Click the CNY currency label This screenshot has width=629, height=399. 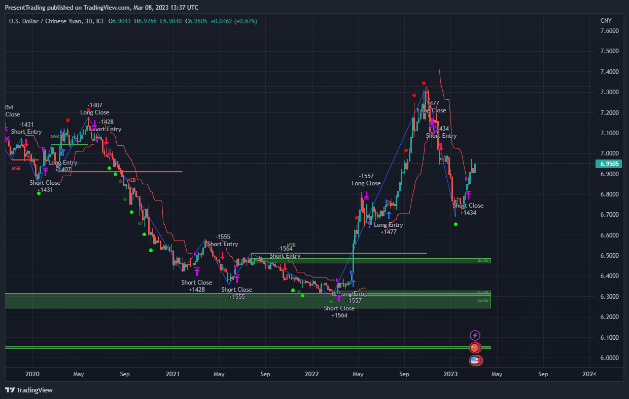point(606,21)
